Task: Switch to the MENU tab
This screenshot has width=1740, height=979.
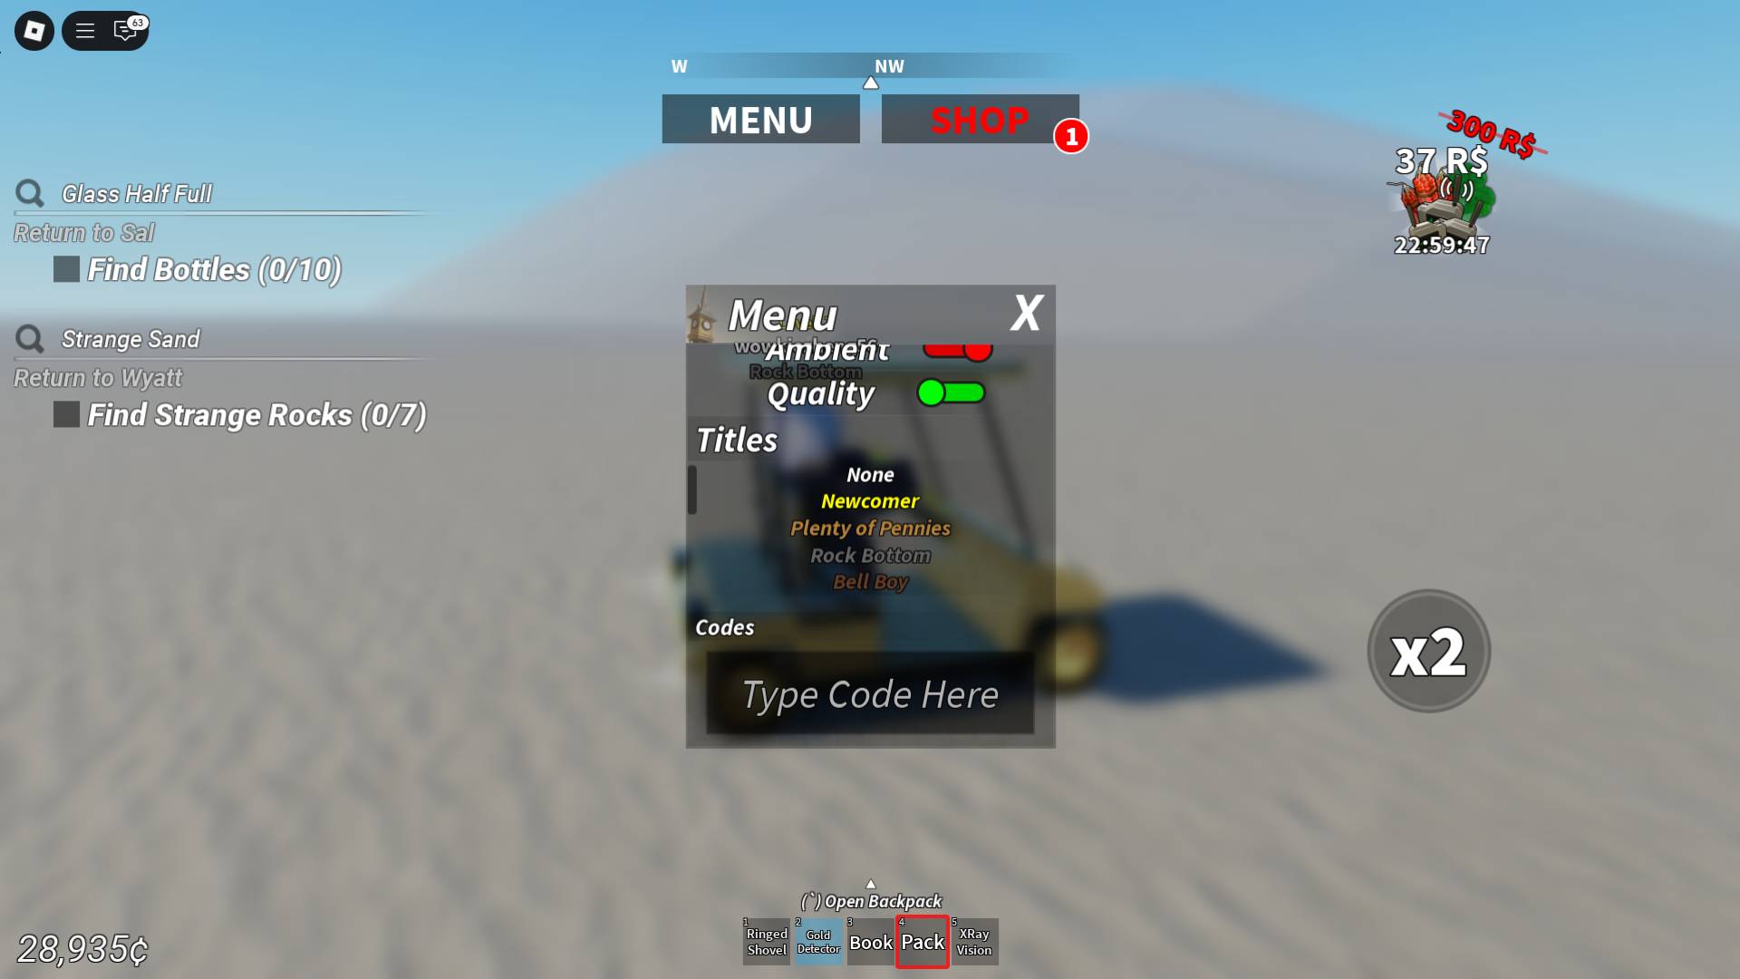Action: tap(760, 120)
